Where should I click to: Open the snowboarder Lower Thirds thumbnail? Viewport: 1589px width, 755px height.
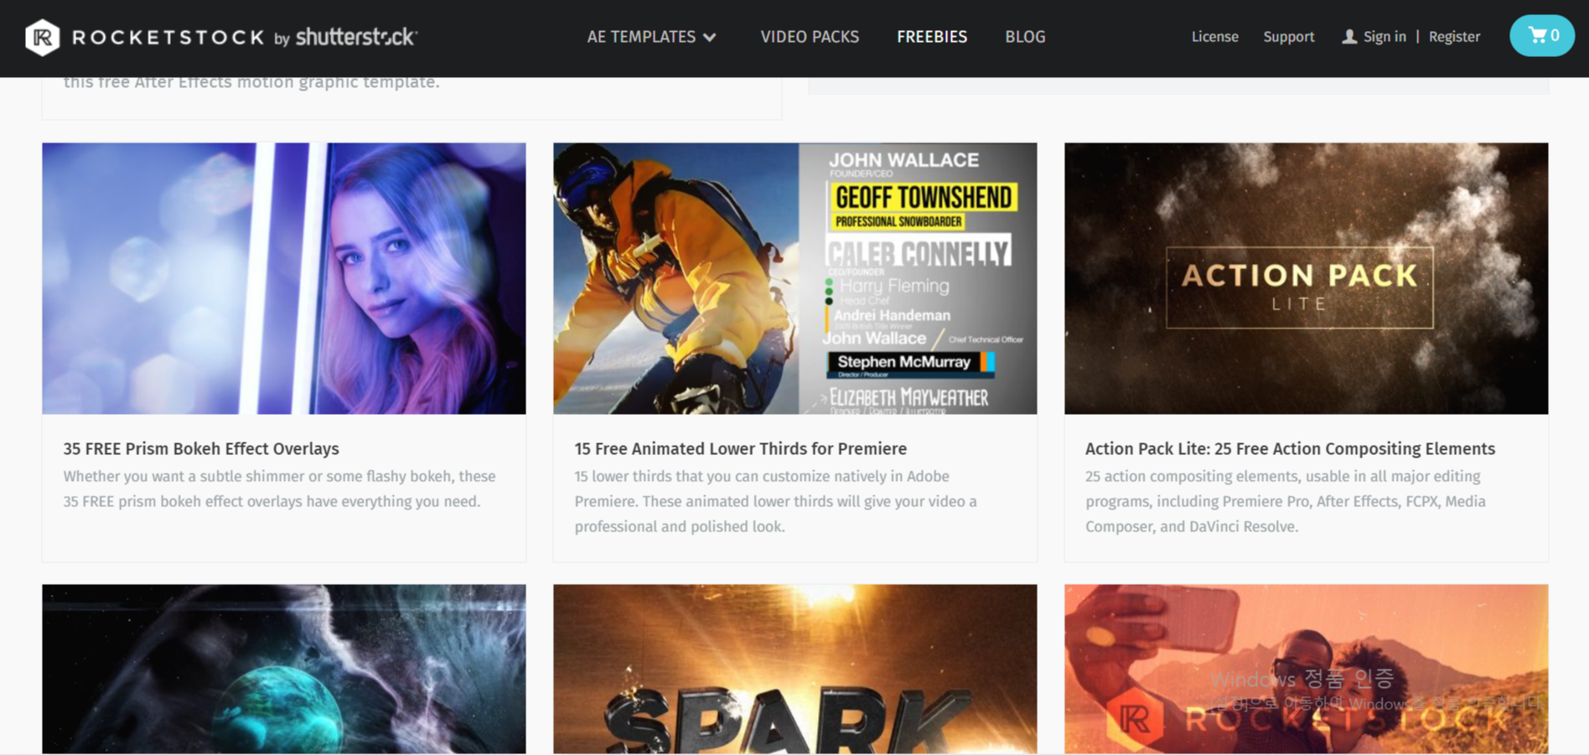coord(794,278)
